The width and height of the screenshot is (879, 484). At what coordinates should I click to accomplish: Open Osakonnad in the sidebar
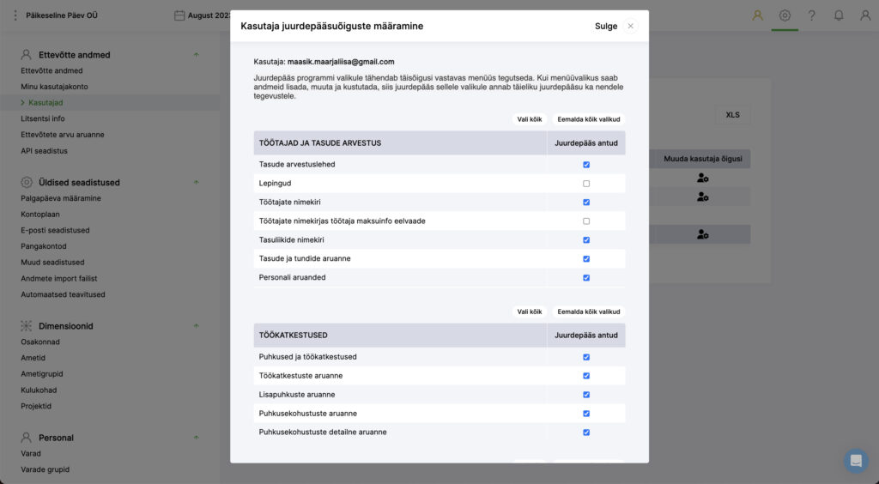pos(39,342)
